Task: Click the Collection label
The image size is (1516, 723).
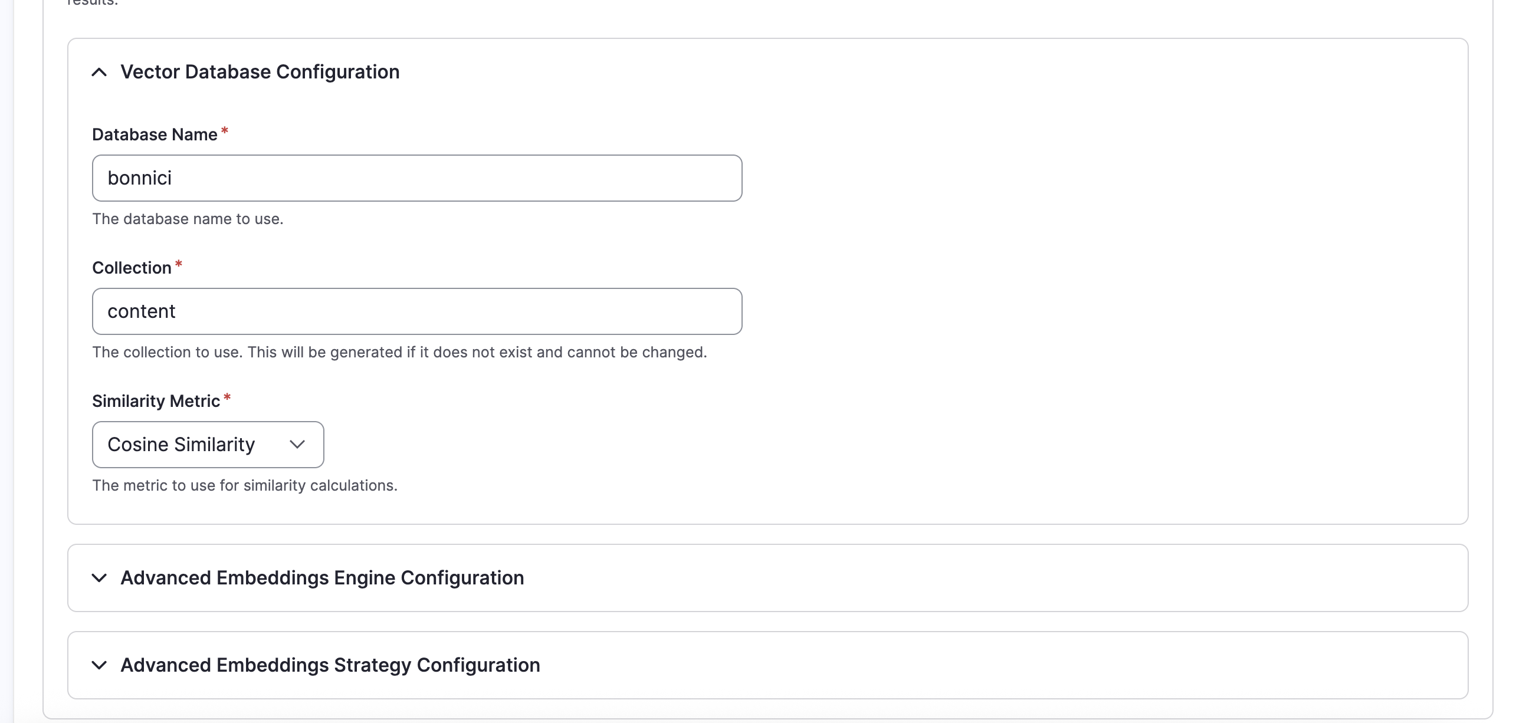Action: [x=131, y=267]
